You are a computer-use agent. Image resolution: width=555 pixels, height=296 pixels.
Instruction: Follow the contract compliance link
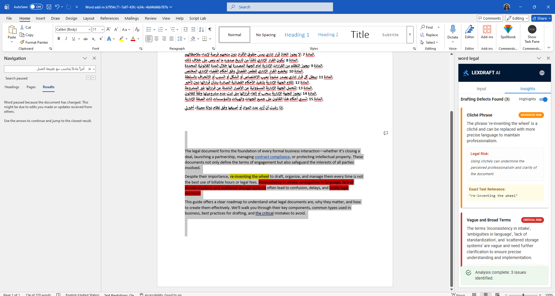272,157
